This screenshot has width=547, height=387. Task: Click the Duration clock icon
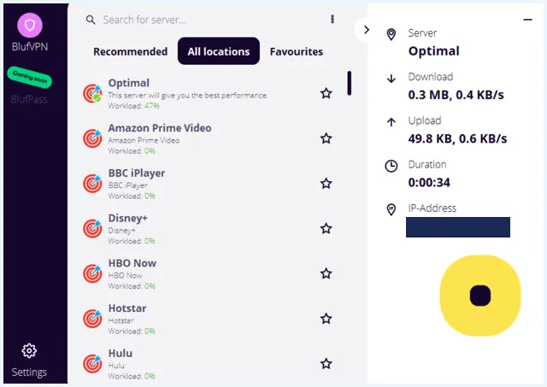pyautogui.click(x=391, y=166)
